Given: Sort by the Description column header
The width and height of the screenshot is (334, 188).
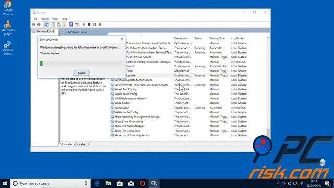Looking at the screenshot, I should click(x=181, y=38).
